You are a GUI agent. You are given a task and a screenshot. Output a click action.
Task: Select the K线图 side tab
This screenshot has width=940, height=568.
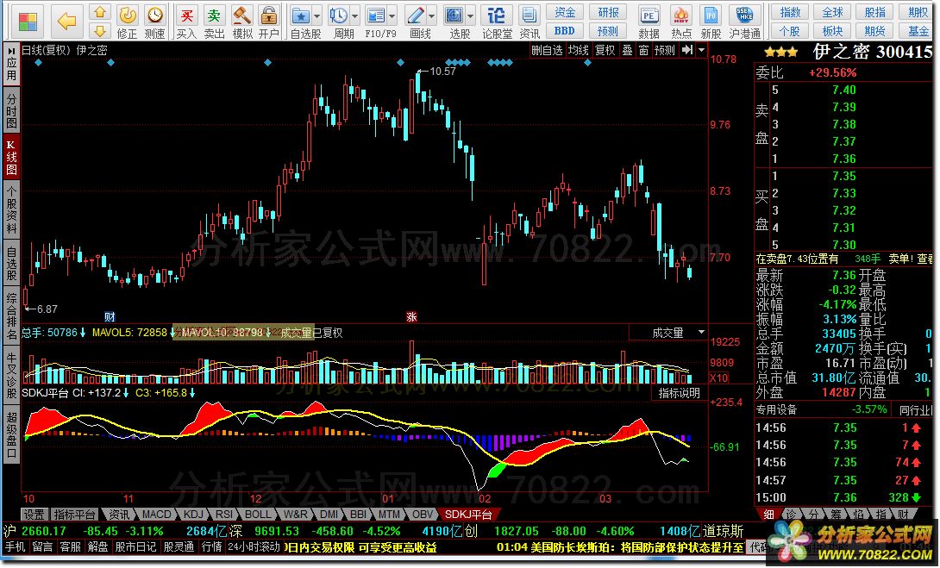point(11,157)
